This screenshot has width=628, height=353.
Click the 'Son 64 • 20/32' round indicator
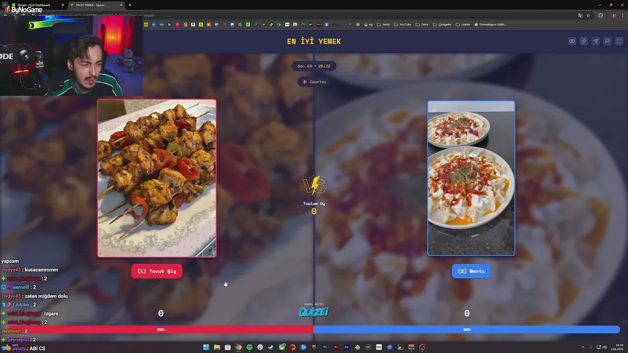314,66
